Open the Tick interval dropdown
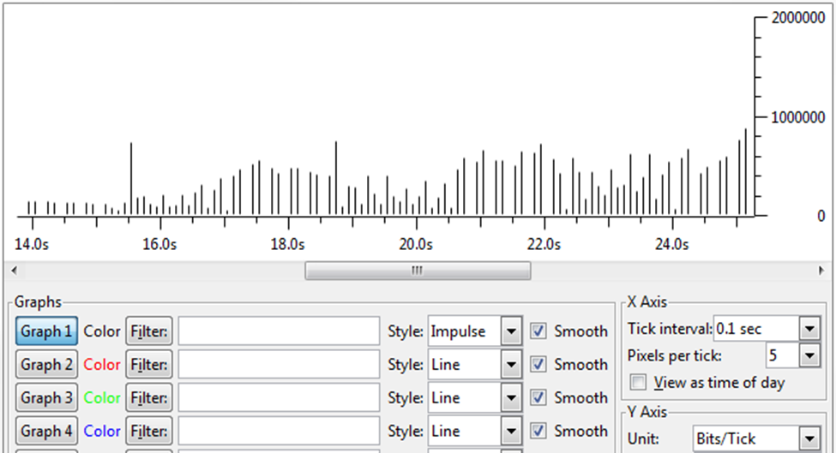Screen dimensions: 836x453 (767, 329)
